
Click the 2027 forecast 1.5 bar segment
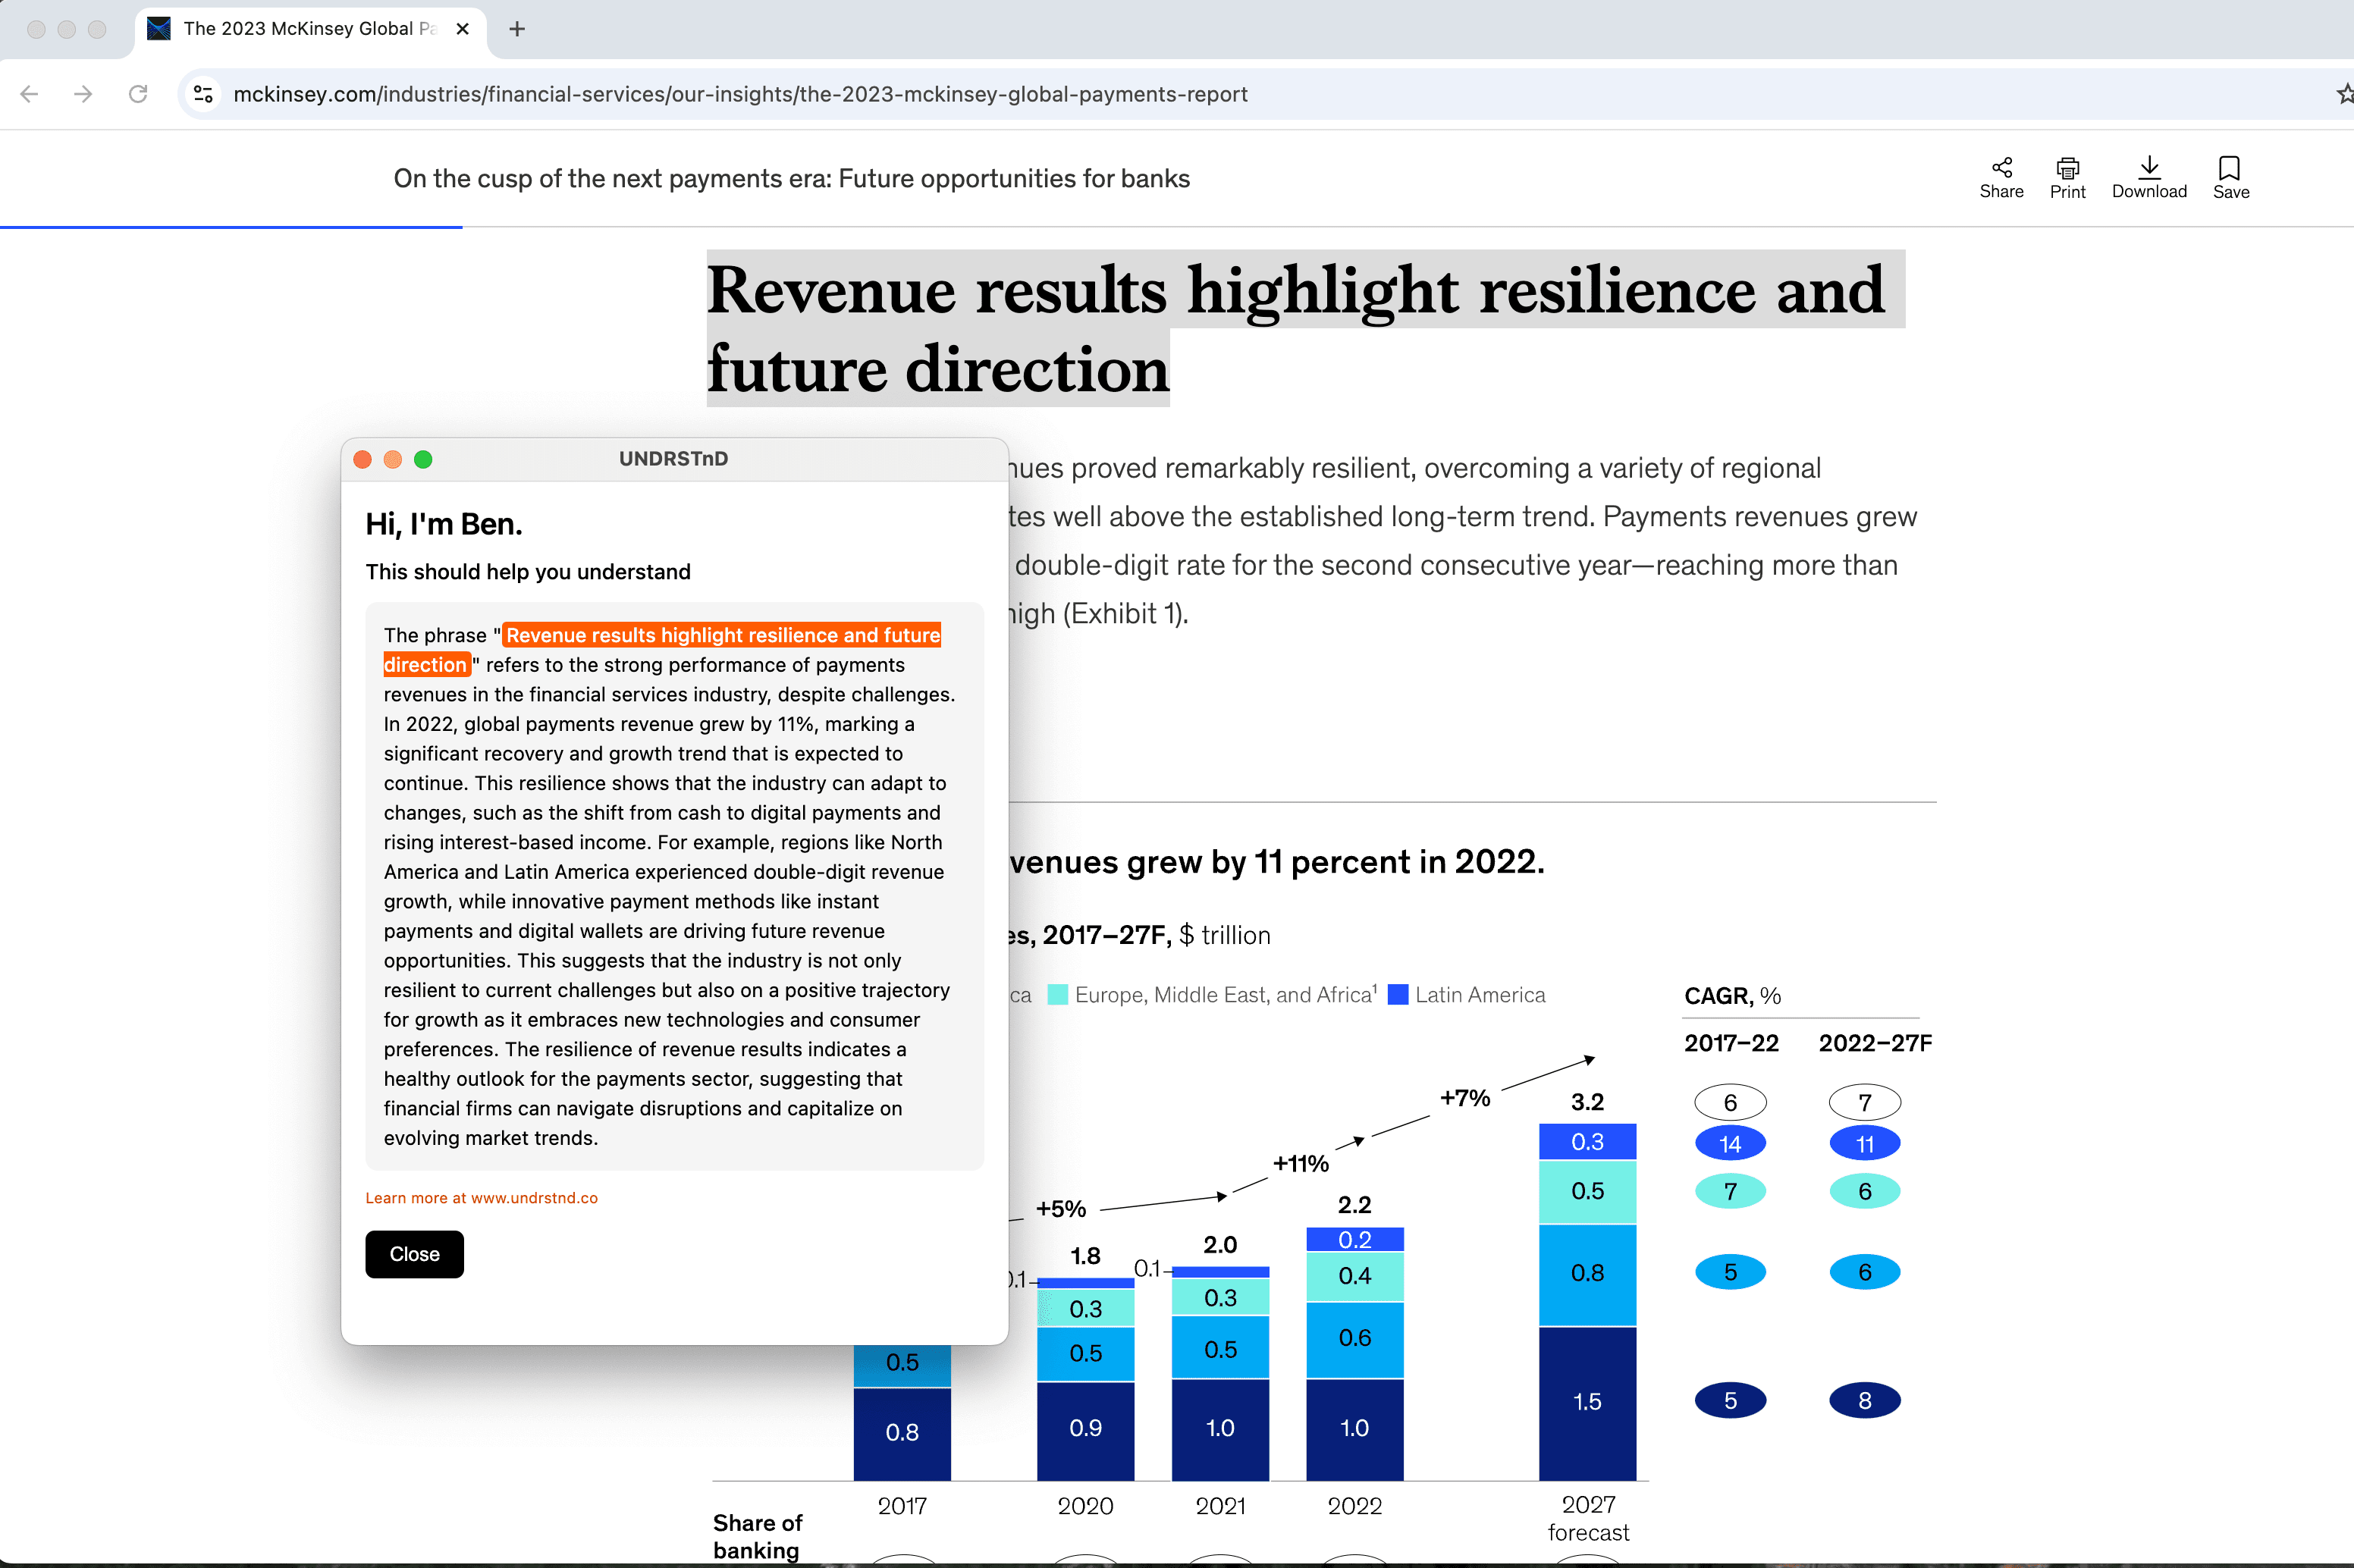(1588, 1403)
